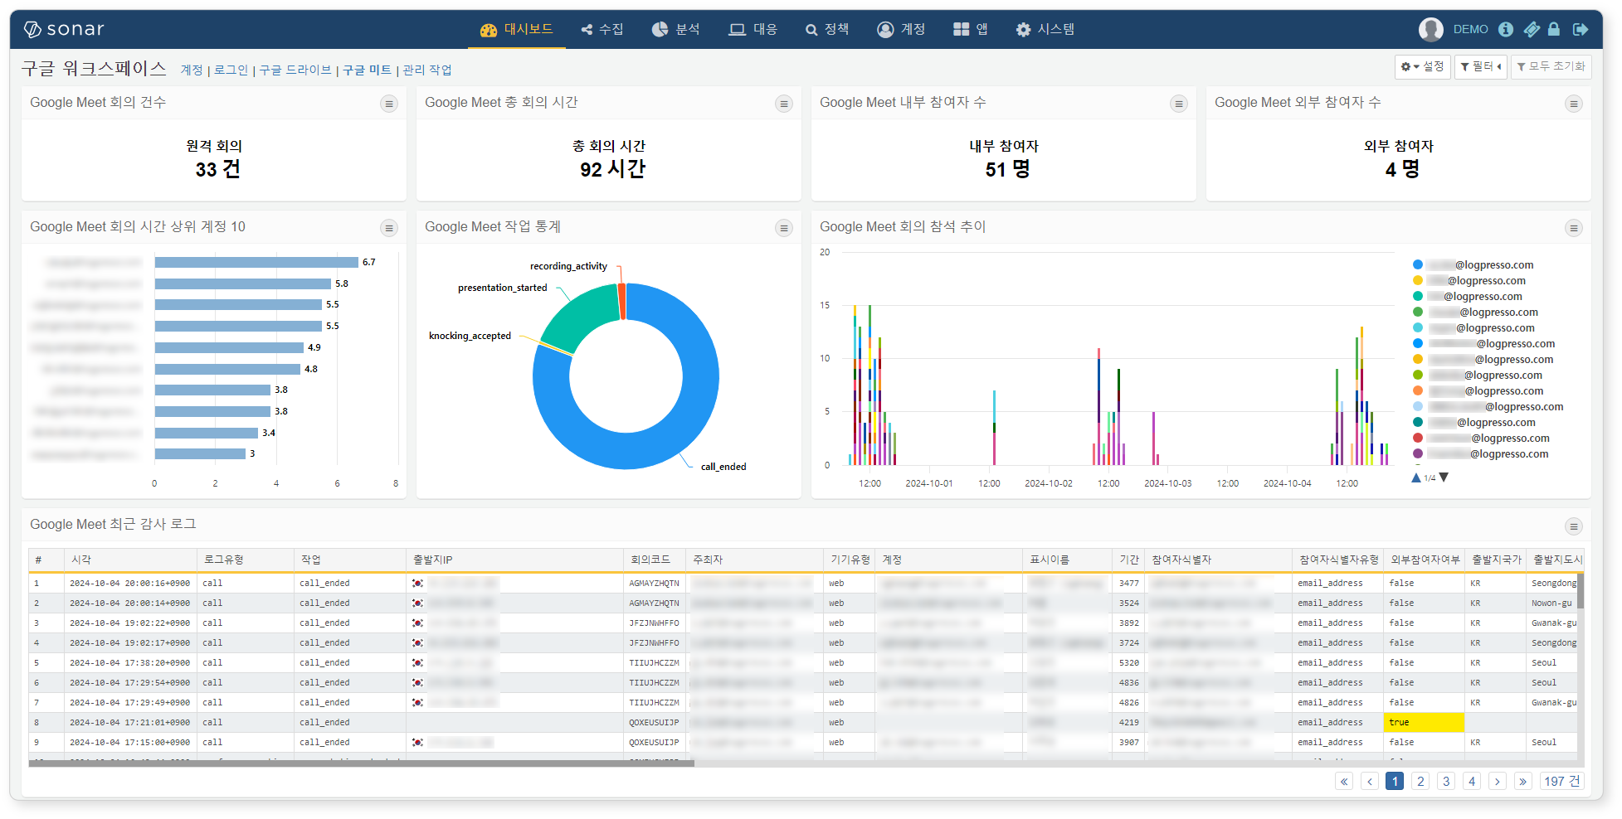Open widget menu for Google Meet 회의 참석 추이
The width and height of the screenshot is (1622, 819).
1573,228
